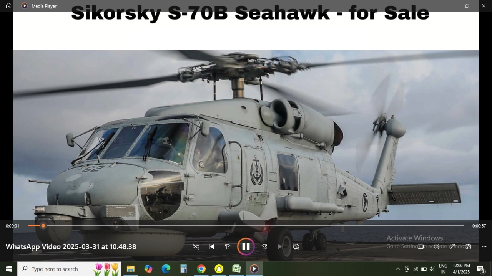Go to the previous track
Viewport: 492px width, 276px height.
pos(212,246)
